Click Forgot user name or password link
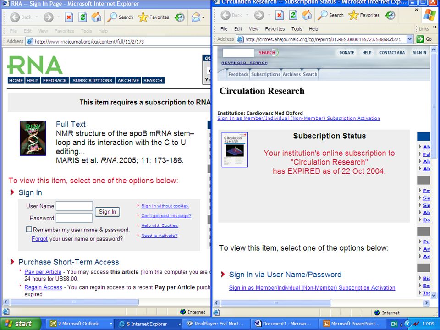The width and height of the screenshot is (440, 330). (x=39, y=239)
